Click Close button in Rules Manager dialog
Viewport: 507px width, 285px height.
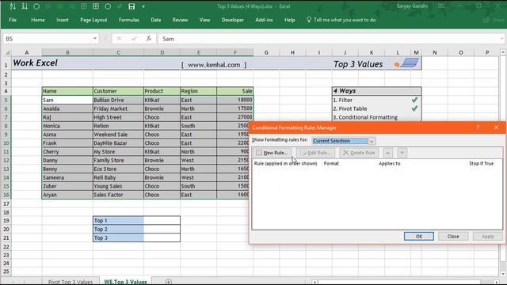[453, 236]
